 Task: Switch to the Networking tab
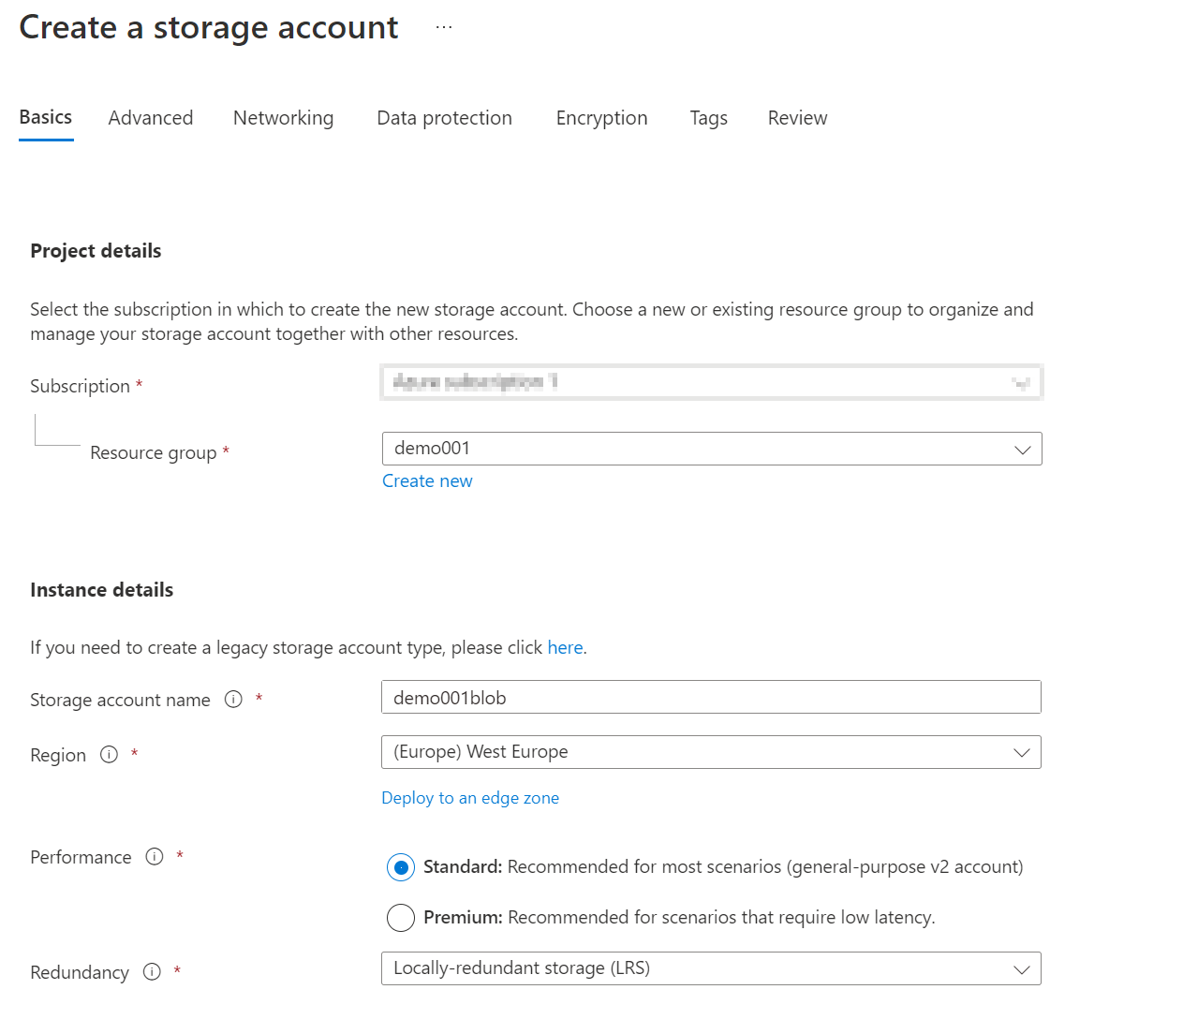[283, 118]
